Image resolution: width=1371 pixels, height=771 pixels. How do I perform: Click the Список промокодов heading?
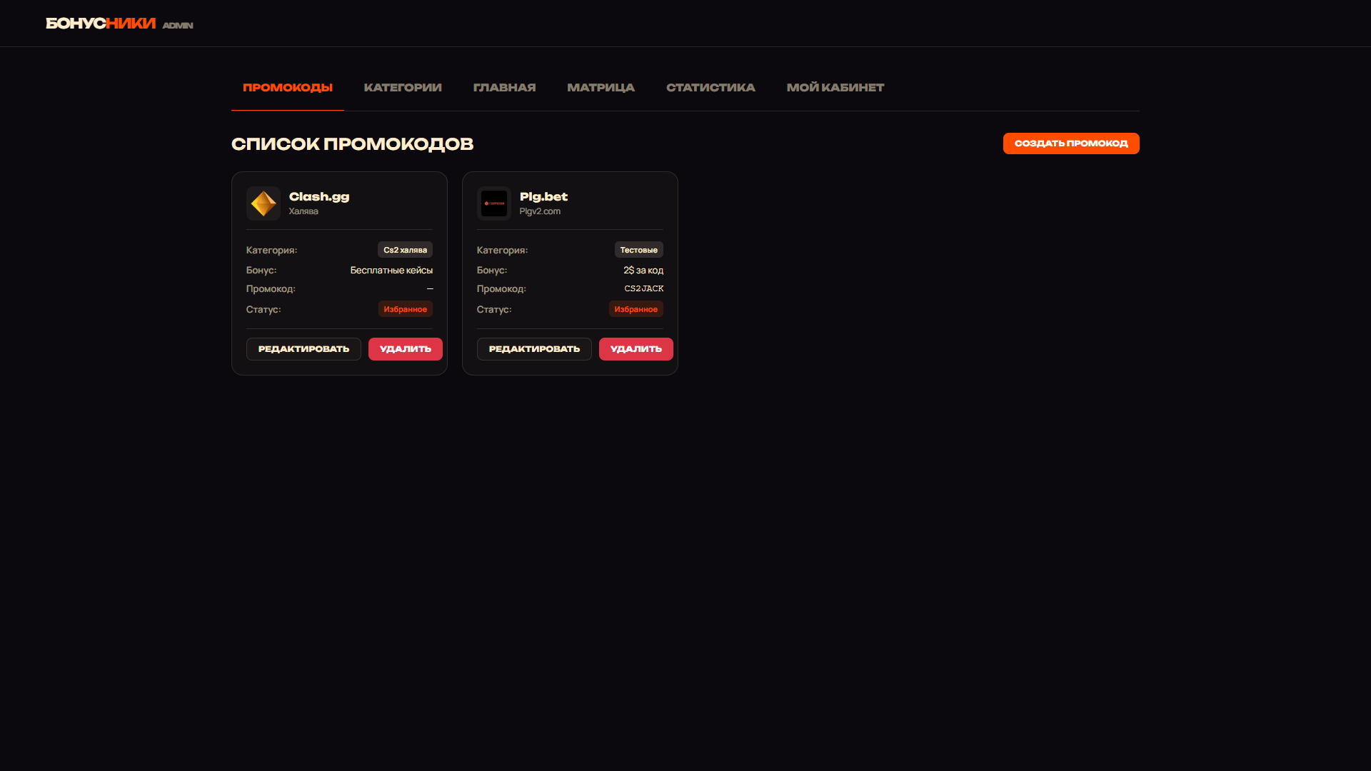pos(352,143)
